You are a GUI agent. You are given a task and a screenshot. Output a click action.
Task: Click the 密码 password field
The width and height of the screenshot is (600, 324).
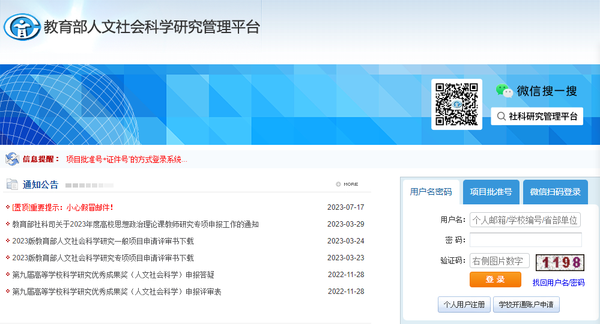click(525, 240)
